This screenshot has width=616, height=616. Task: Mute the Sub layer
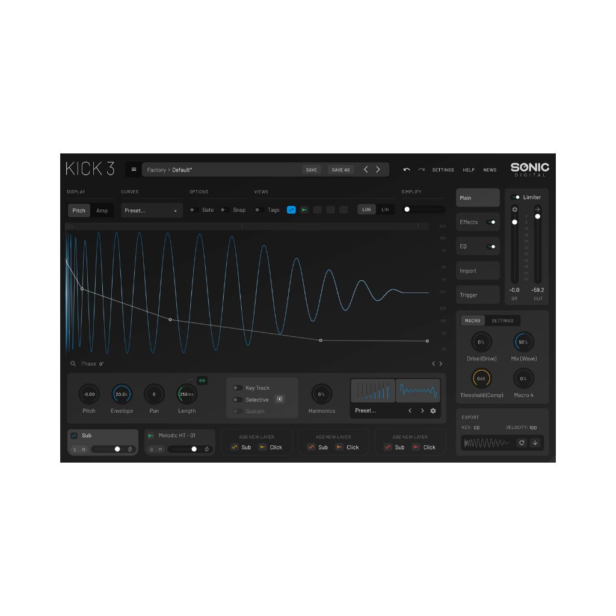(83, 449)
